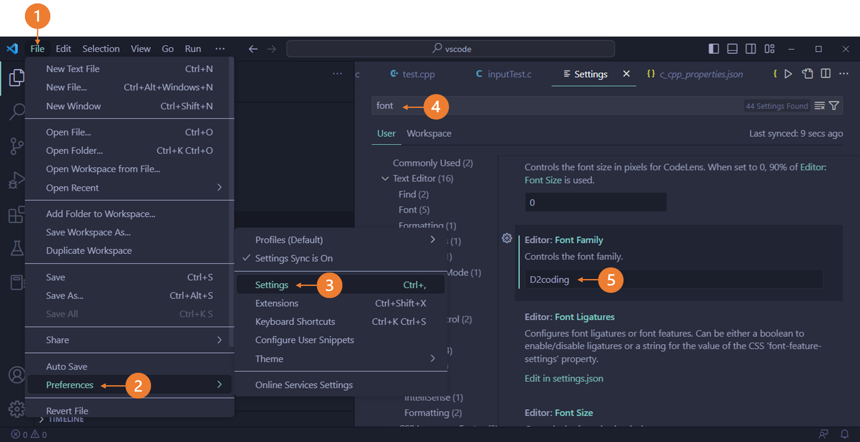860x442 pixels.
Task: Toggle Settings Sync is On
Action: (x=340, y=258)
